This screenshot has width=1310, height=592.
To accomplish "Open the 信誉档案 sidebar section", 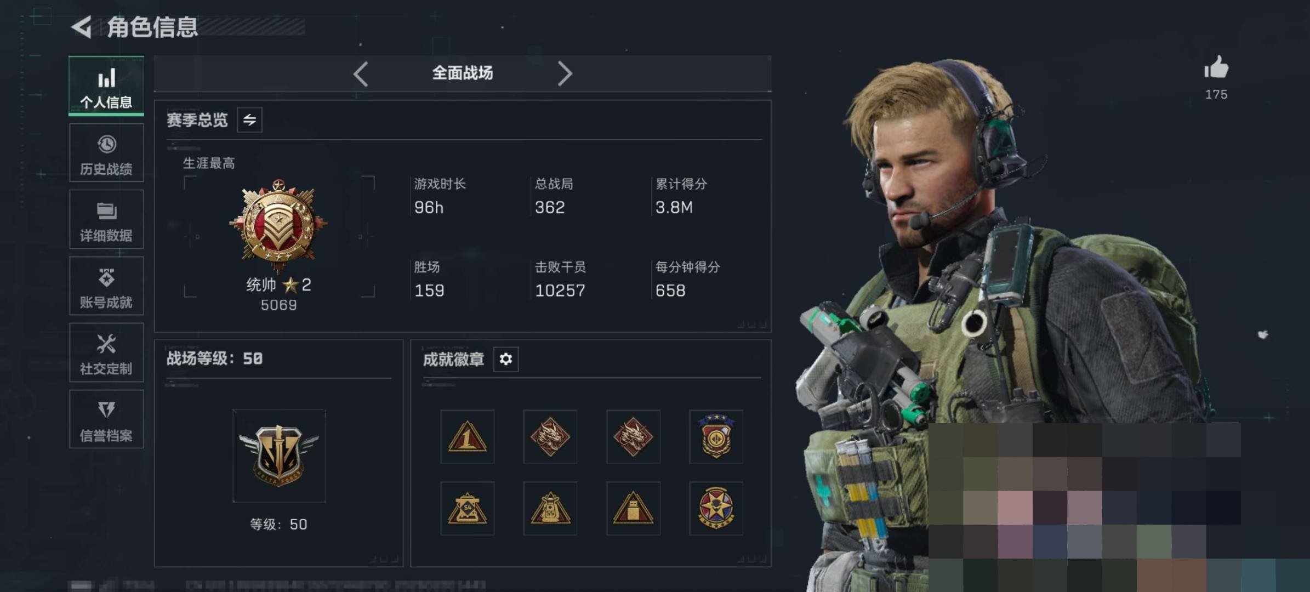I will [x=106, y=419].
